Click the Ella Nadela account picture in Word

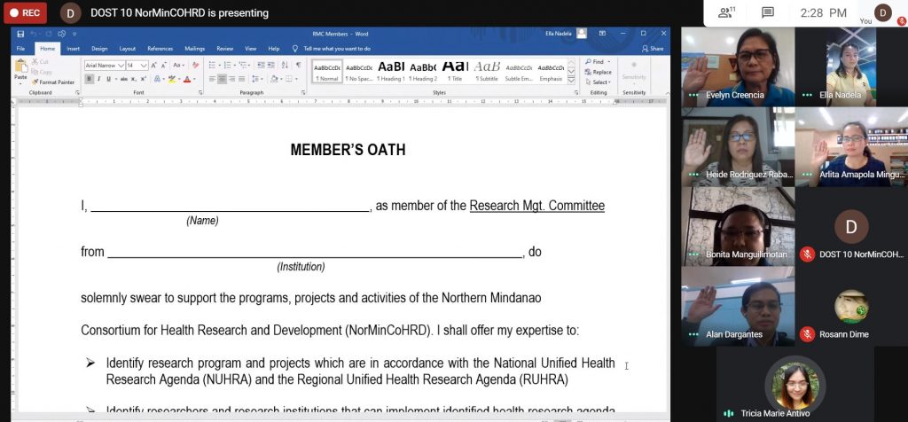582,34
